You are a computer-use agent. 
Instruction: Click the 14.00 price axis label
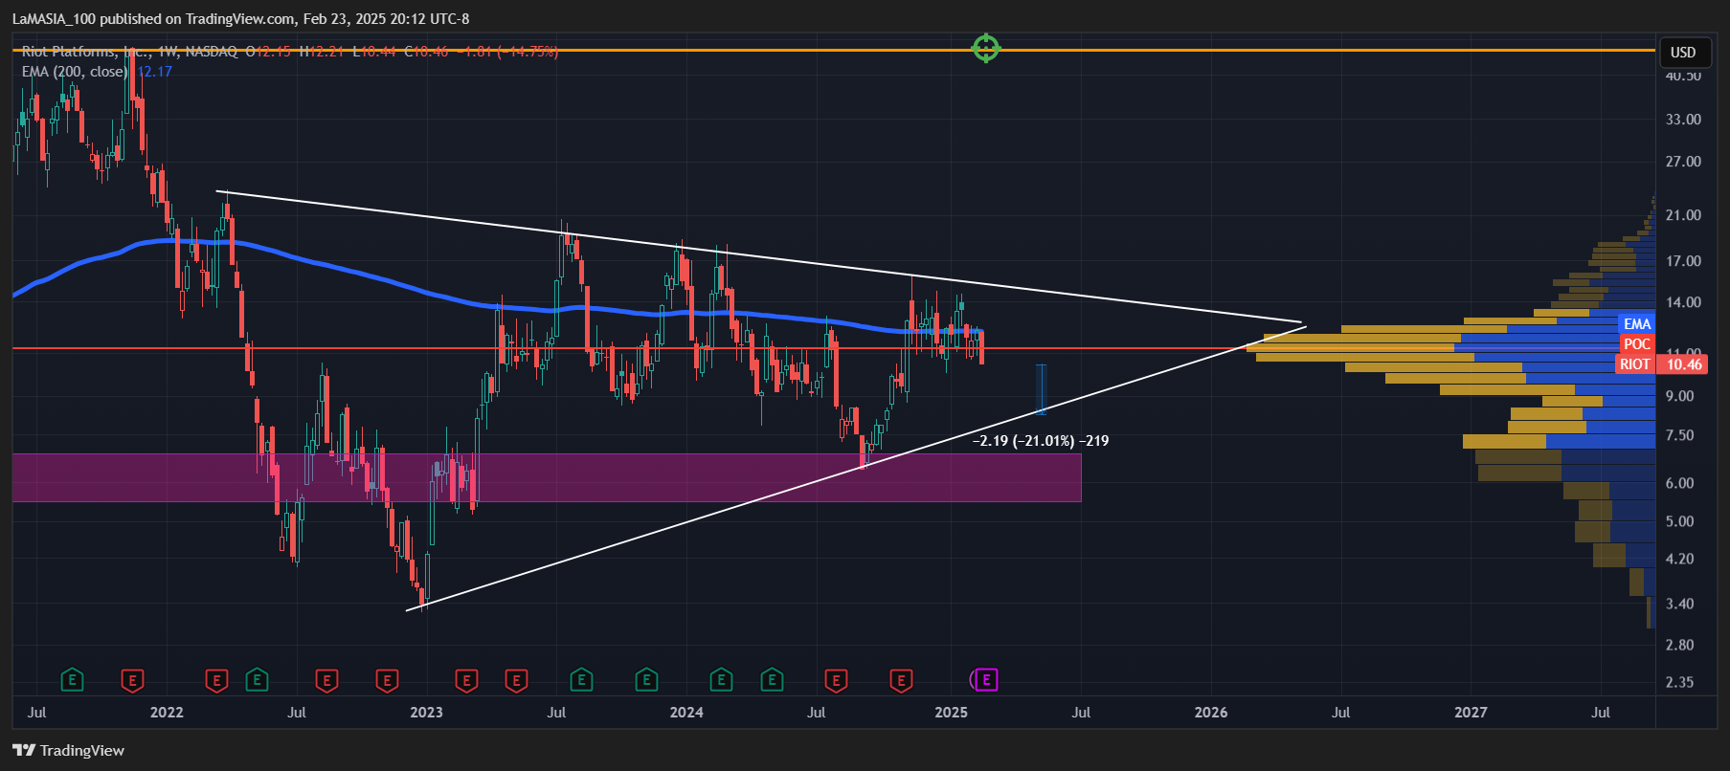coord(1683,302)
